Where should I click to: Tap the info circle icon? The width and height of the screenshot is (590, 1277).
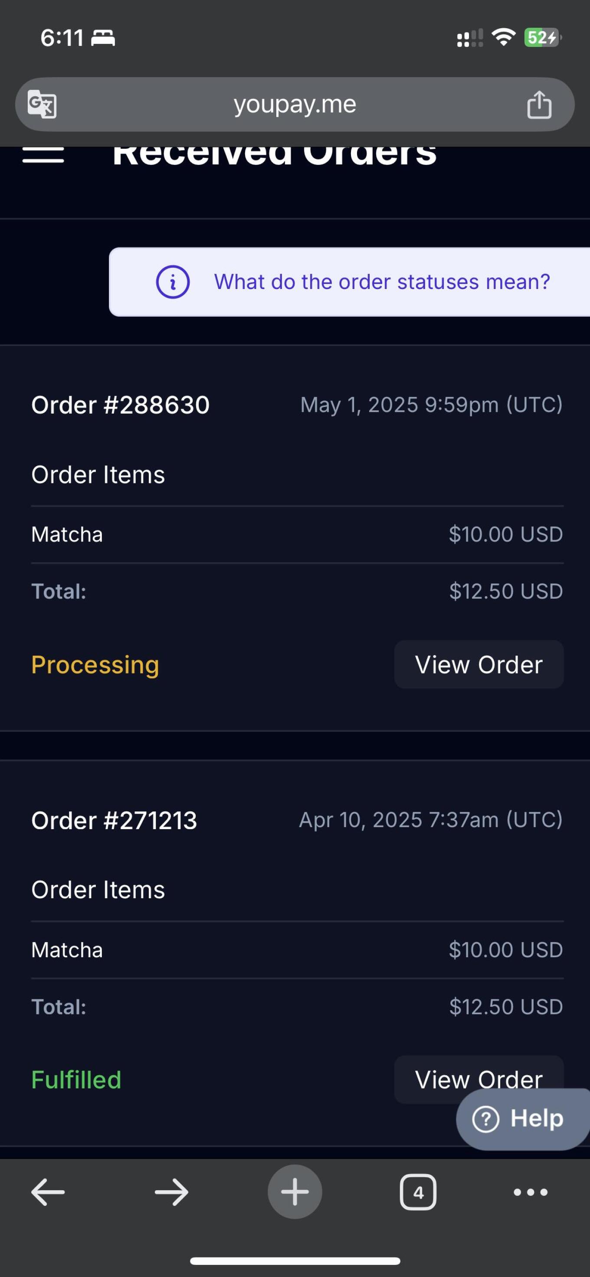(x=173, y=282)
